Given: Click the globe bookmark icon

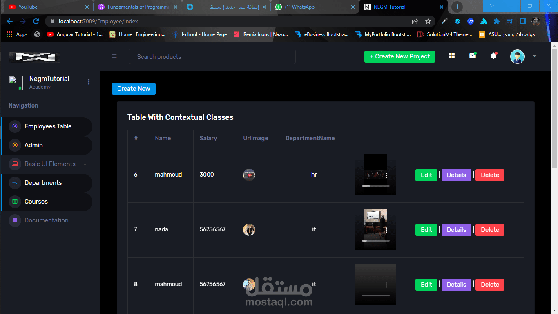Looking at the screenshot, I should pyautogui.click(x=37, y=34).
